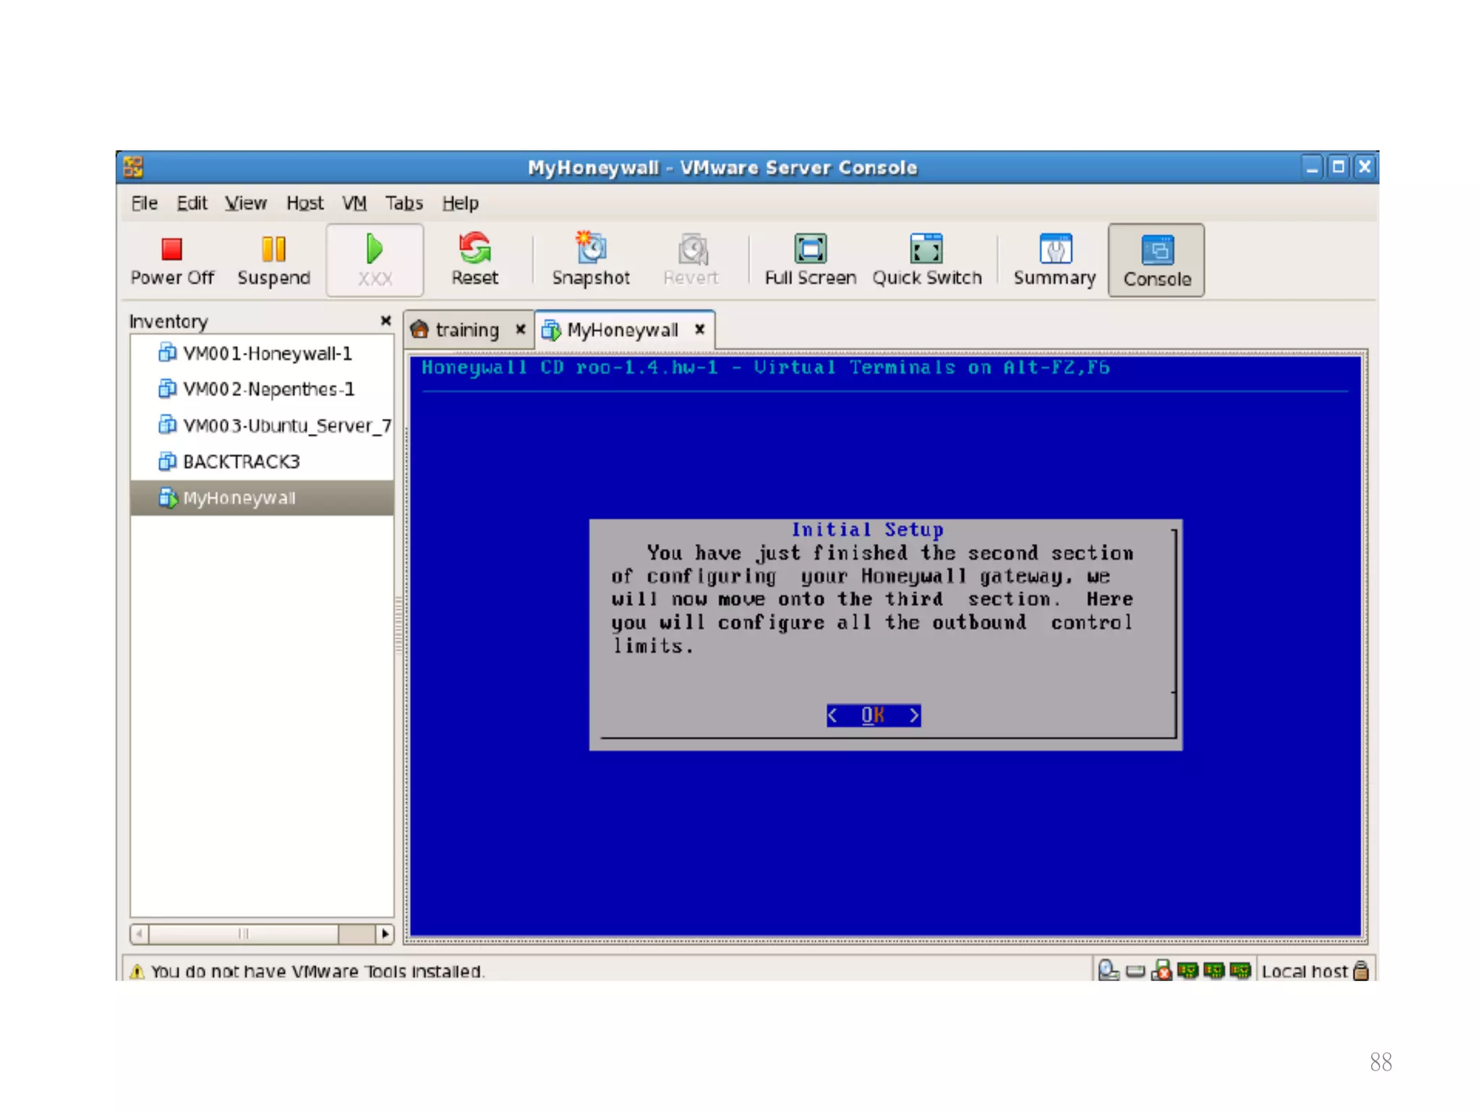Click the Local host lock icon
The image size is (1481, 1111).
coord(1360,971)
